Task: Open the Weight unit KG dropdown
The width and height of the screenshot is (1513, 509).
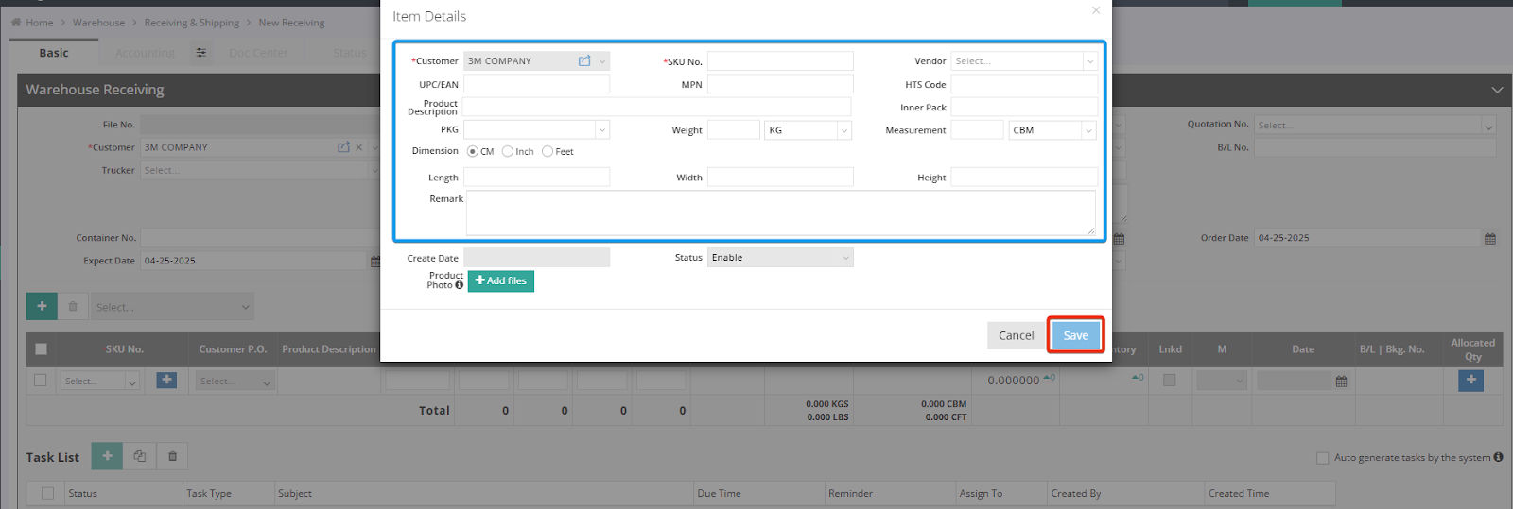Action: coord(808,130)
